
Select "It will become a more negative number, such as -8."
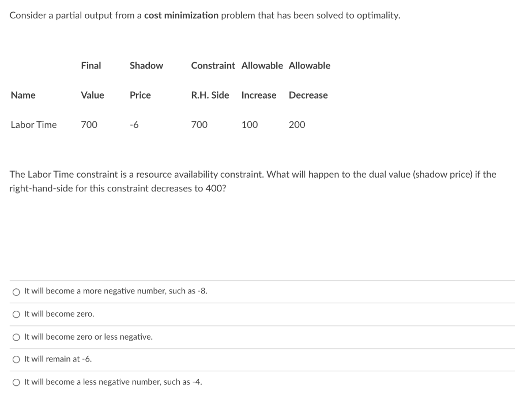pos(16,291)
